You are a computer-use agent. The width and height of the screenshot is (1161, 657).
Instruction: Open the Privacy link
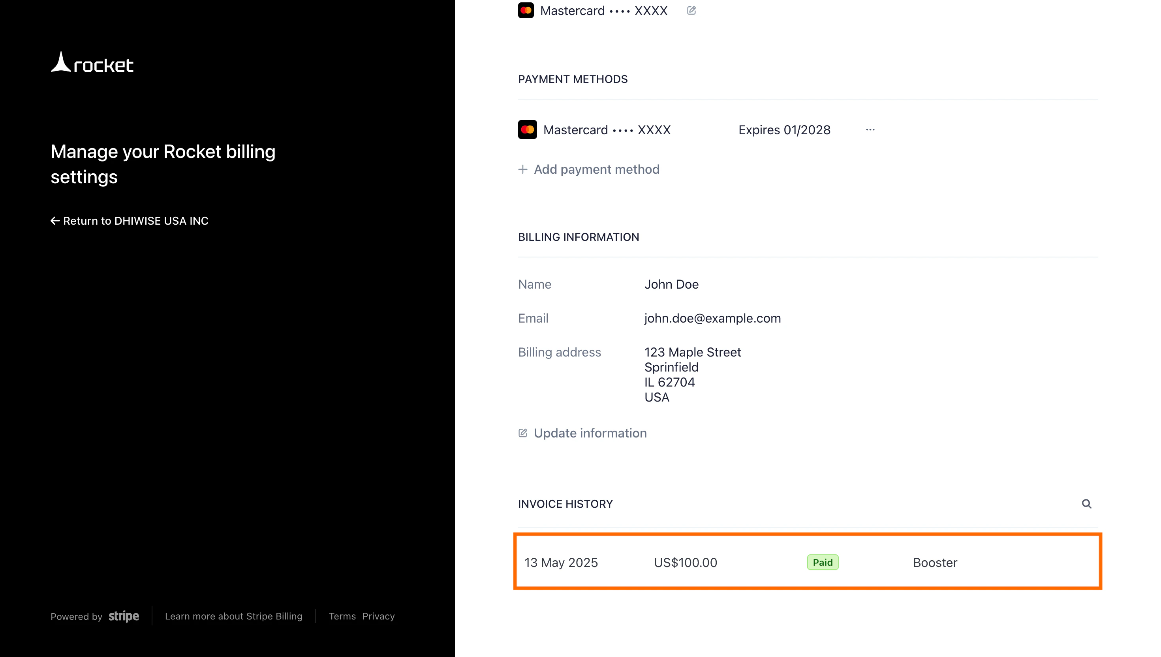(x=378, y=616)
